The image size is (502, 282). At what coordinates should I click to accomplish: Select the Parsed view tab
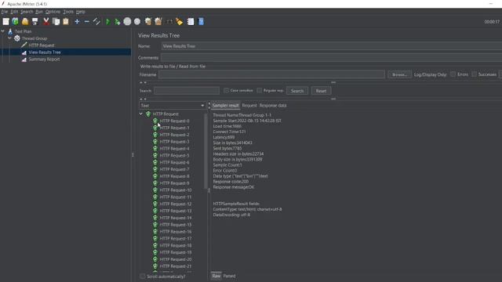point(229,276)
